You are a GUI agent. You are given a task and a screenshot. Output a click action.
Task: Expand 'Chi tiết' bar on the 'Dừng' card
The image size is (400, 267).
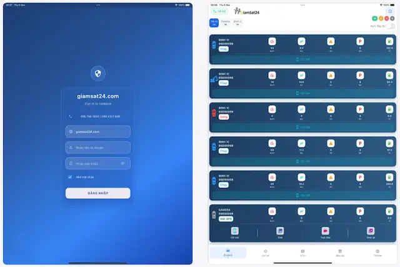(x=302, y=127)
